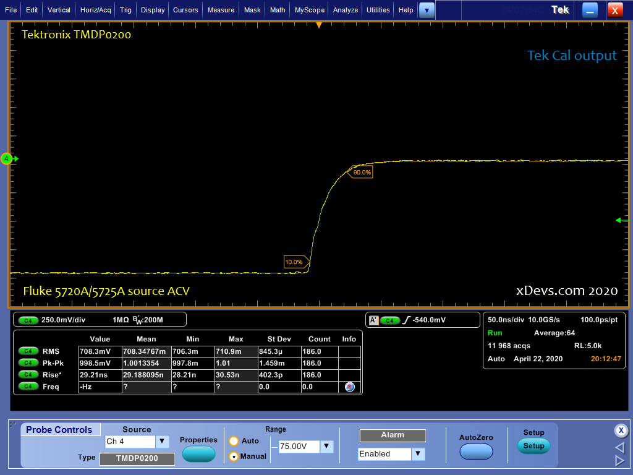Click the Pk-Pk value 998.5mV cell
The height and width of the screenshot is (475, 633).
[100, 363]
